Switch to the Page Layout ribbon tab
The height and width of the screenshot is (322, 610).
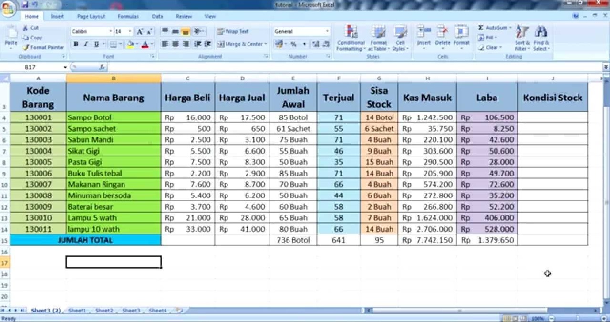[x=91, y=16]
